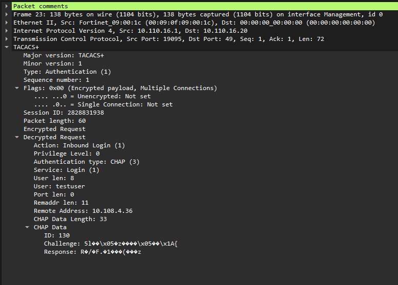Select Remote Address: 10.108.4.36 line
This screenshot has height=285, width=398.
[82, 211]
